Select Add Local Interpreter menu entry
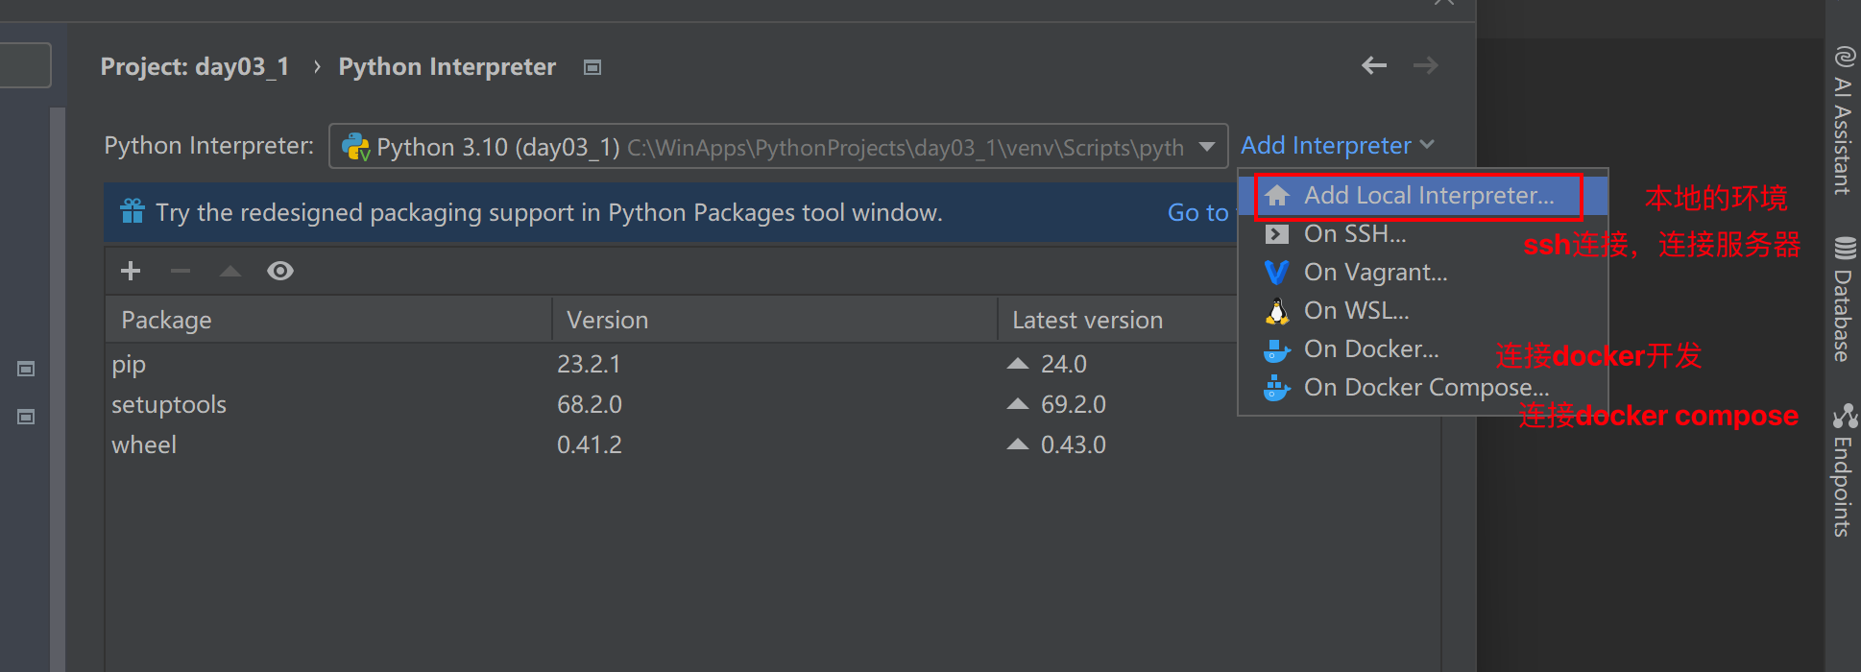 click(x=1428, y=196)
